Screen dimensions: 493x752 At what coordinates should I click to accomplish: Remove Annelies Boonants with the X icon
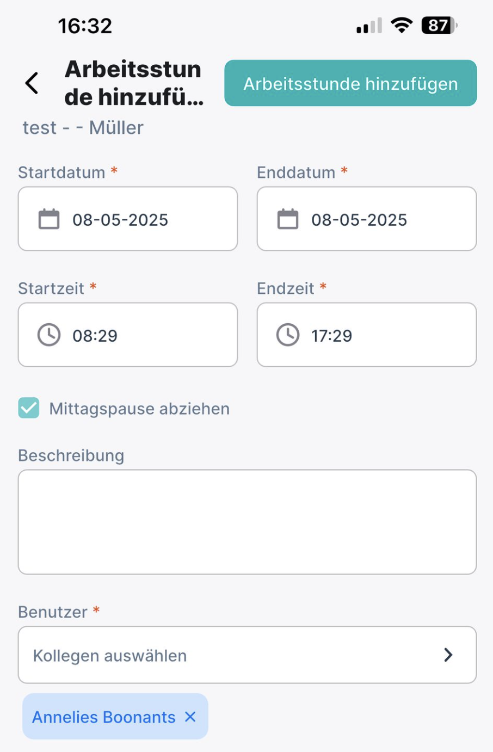190,717
